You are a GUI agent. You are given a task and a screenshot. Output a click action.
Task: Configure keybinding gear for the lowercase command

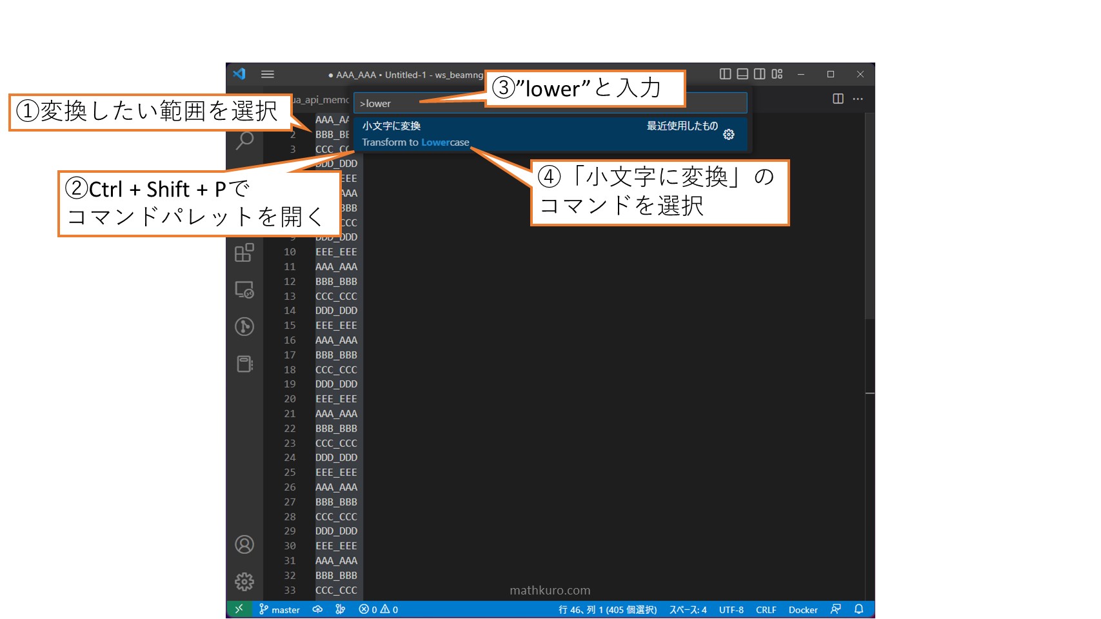(x=729, y=134)
